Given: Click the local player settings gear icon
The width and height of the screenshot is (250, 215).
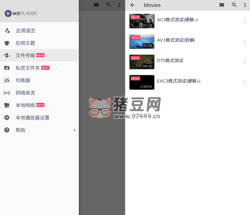Looking at the screenshot, I should 7,118.
